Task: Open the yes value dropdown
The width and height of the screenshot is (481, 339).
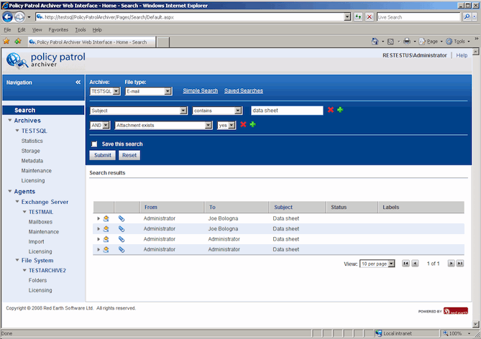Action: (x=226, y=126)
